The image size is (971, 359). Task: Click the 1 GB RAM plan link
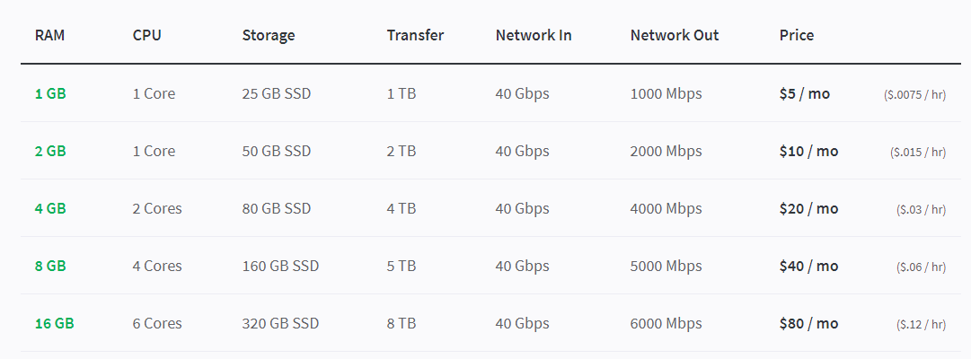pos(50,94)
